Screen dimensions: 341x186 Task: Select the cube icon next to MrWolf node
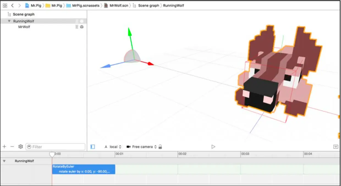point(81,27)
